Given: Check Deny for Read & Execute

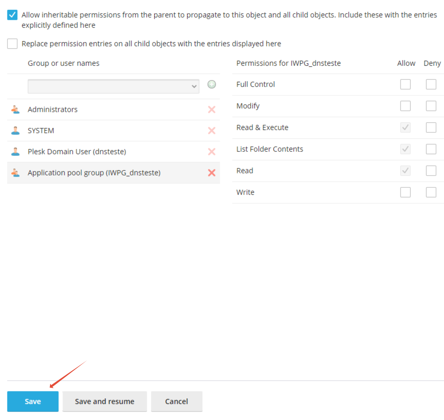Looking at the screenshot, I should click(x=431, y=127).
